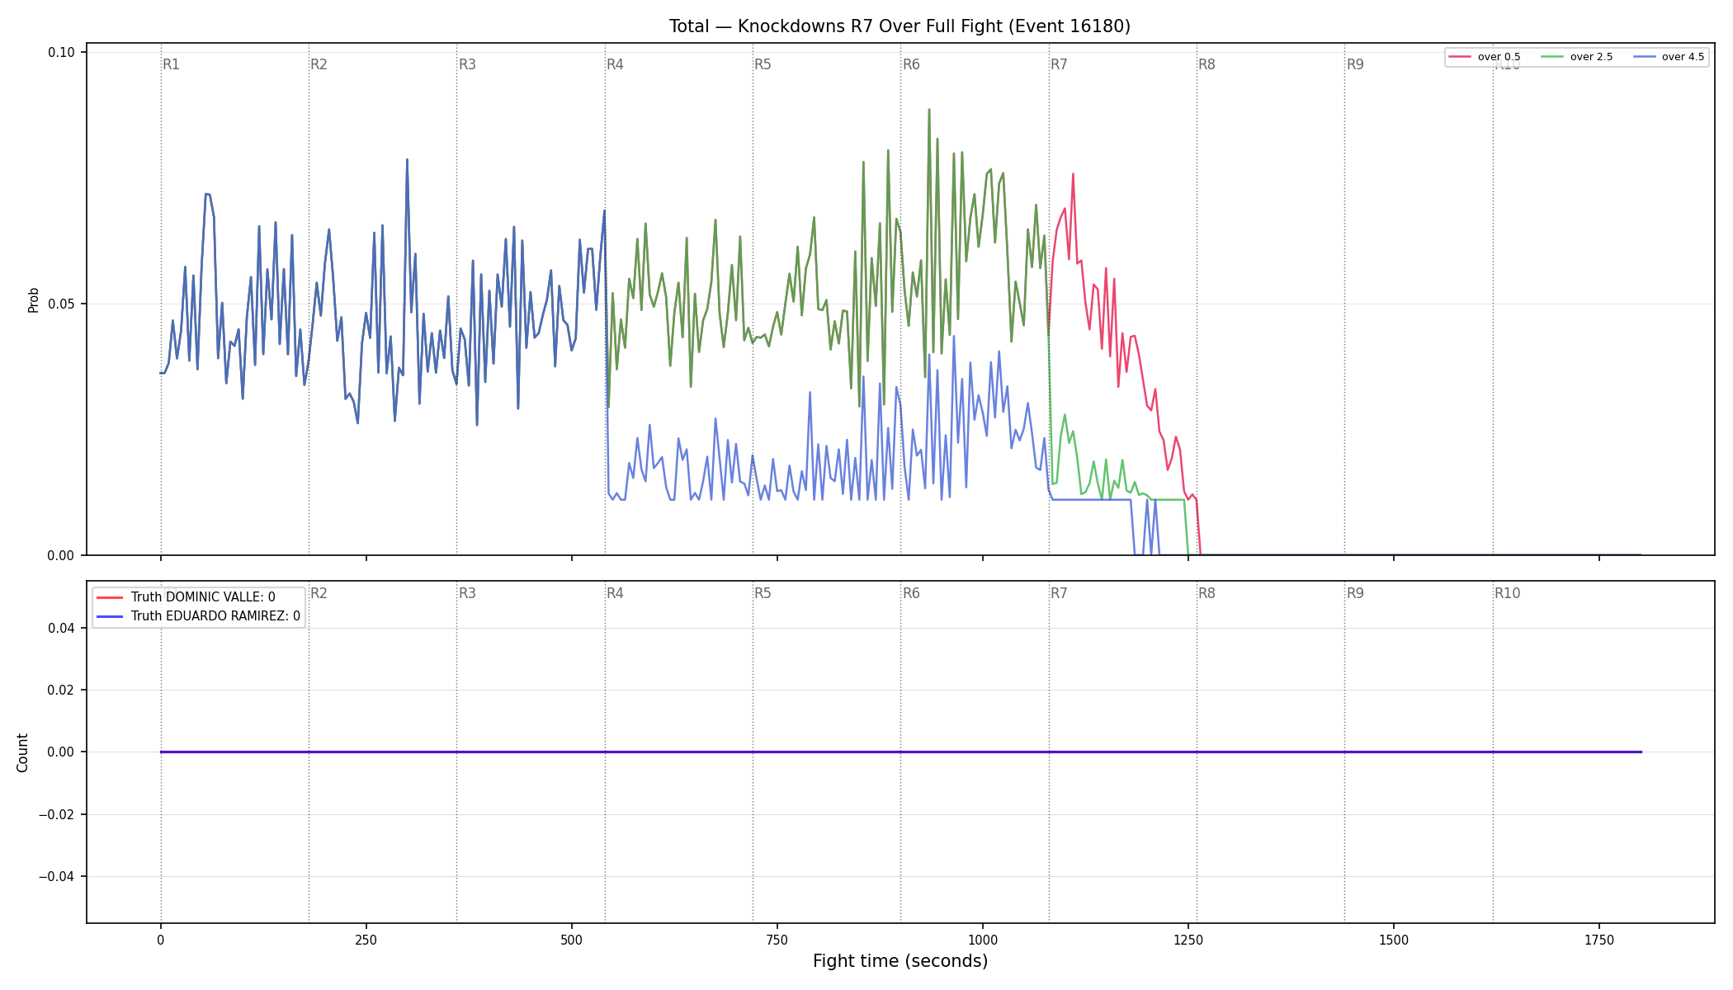Screen dimensions: 1733x990
Task: Click the 'Fight time (seconds)' axis label
Action: (900, 961)
